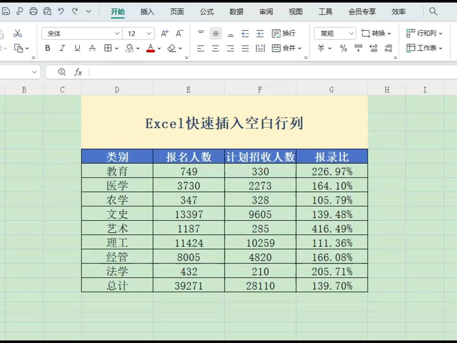Image resolution: width=457 pixels, height=343 pixels.
Task: Open the 常规 number format dropdown
Action: [351, 33]
